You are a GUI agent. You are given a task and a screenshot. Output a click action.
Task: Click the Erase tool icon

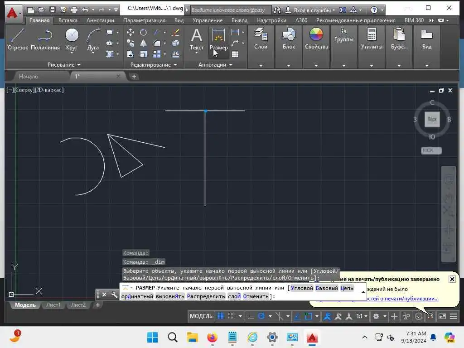tap(175, 32)
